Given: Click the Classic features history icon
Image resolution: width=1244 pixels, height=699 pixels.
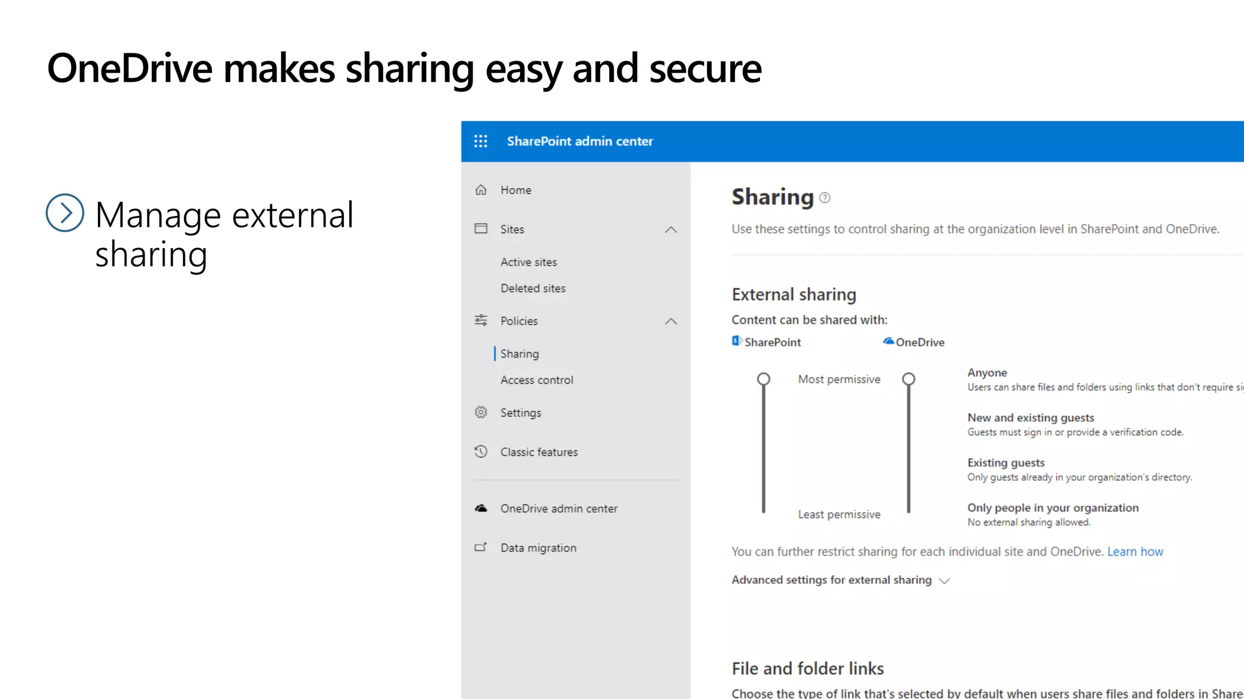Looking at the screenshot, I should coord(481,451).
